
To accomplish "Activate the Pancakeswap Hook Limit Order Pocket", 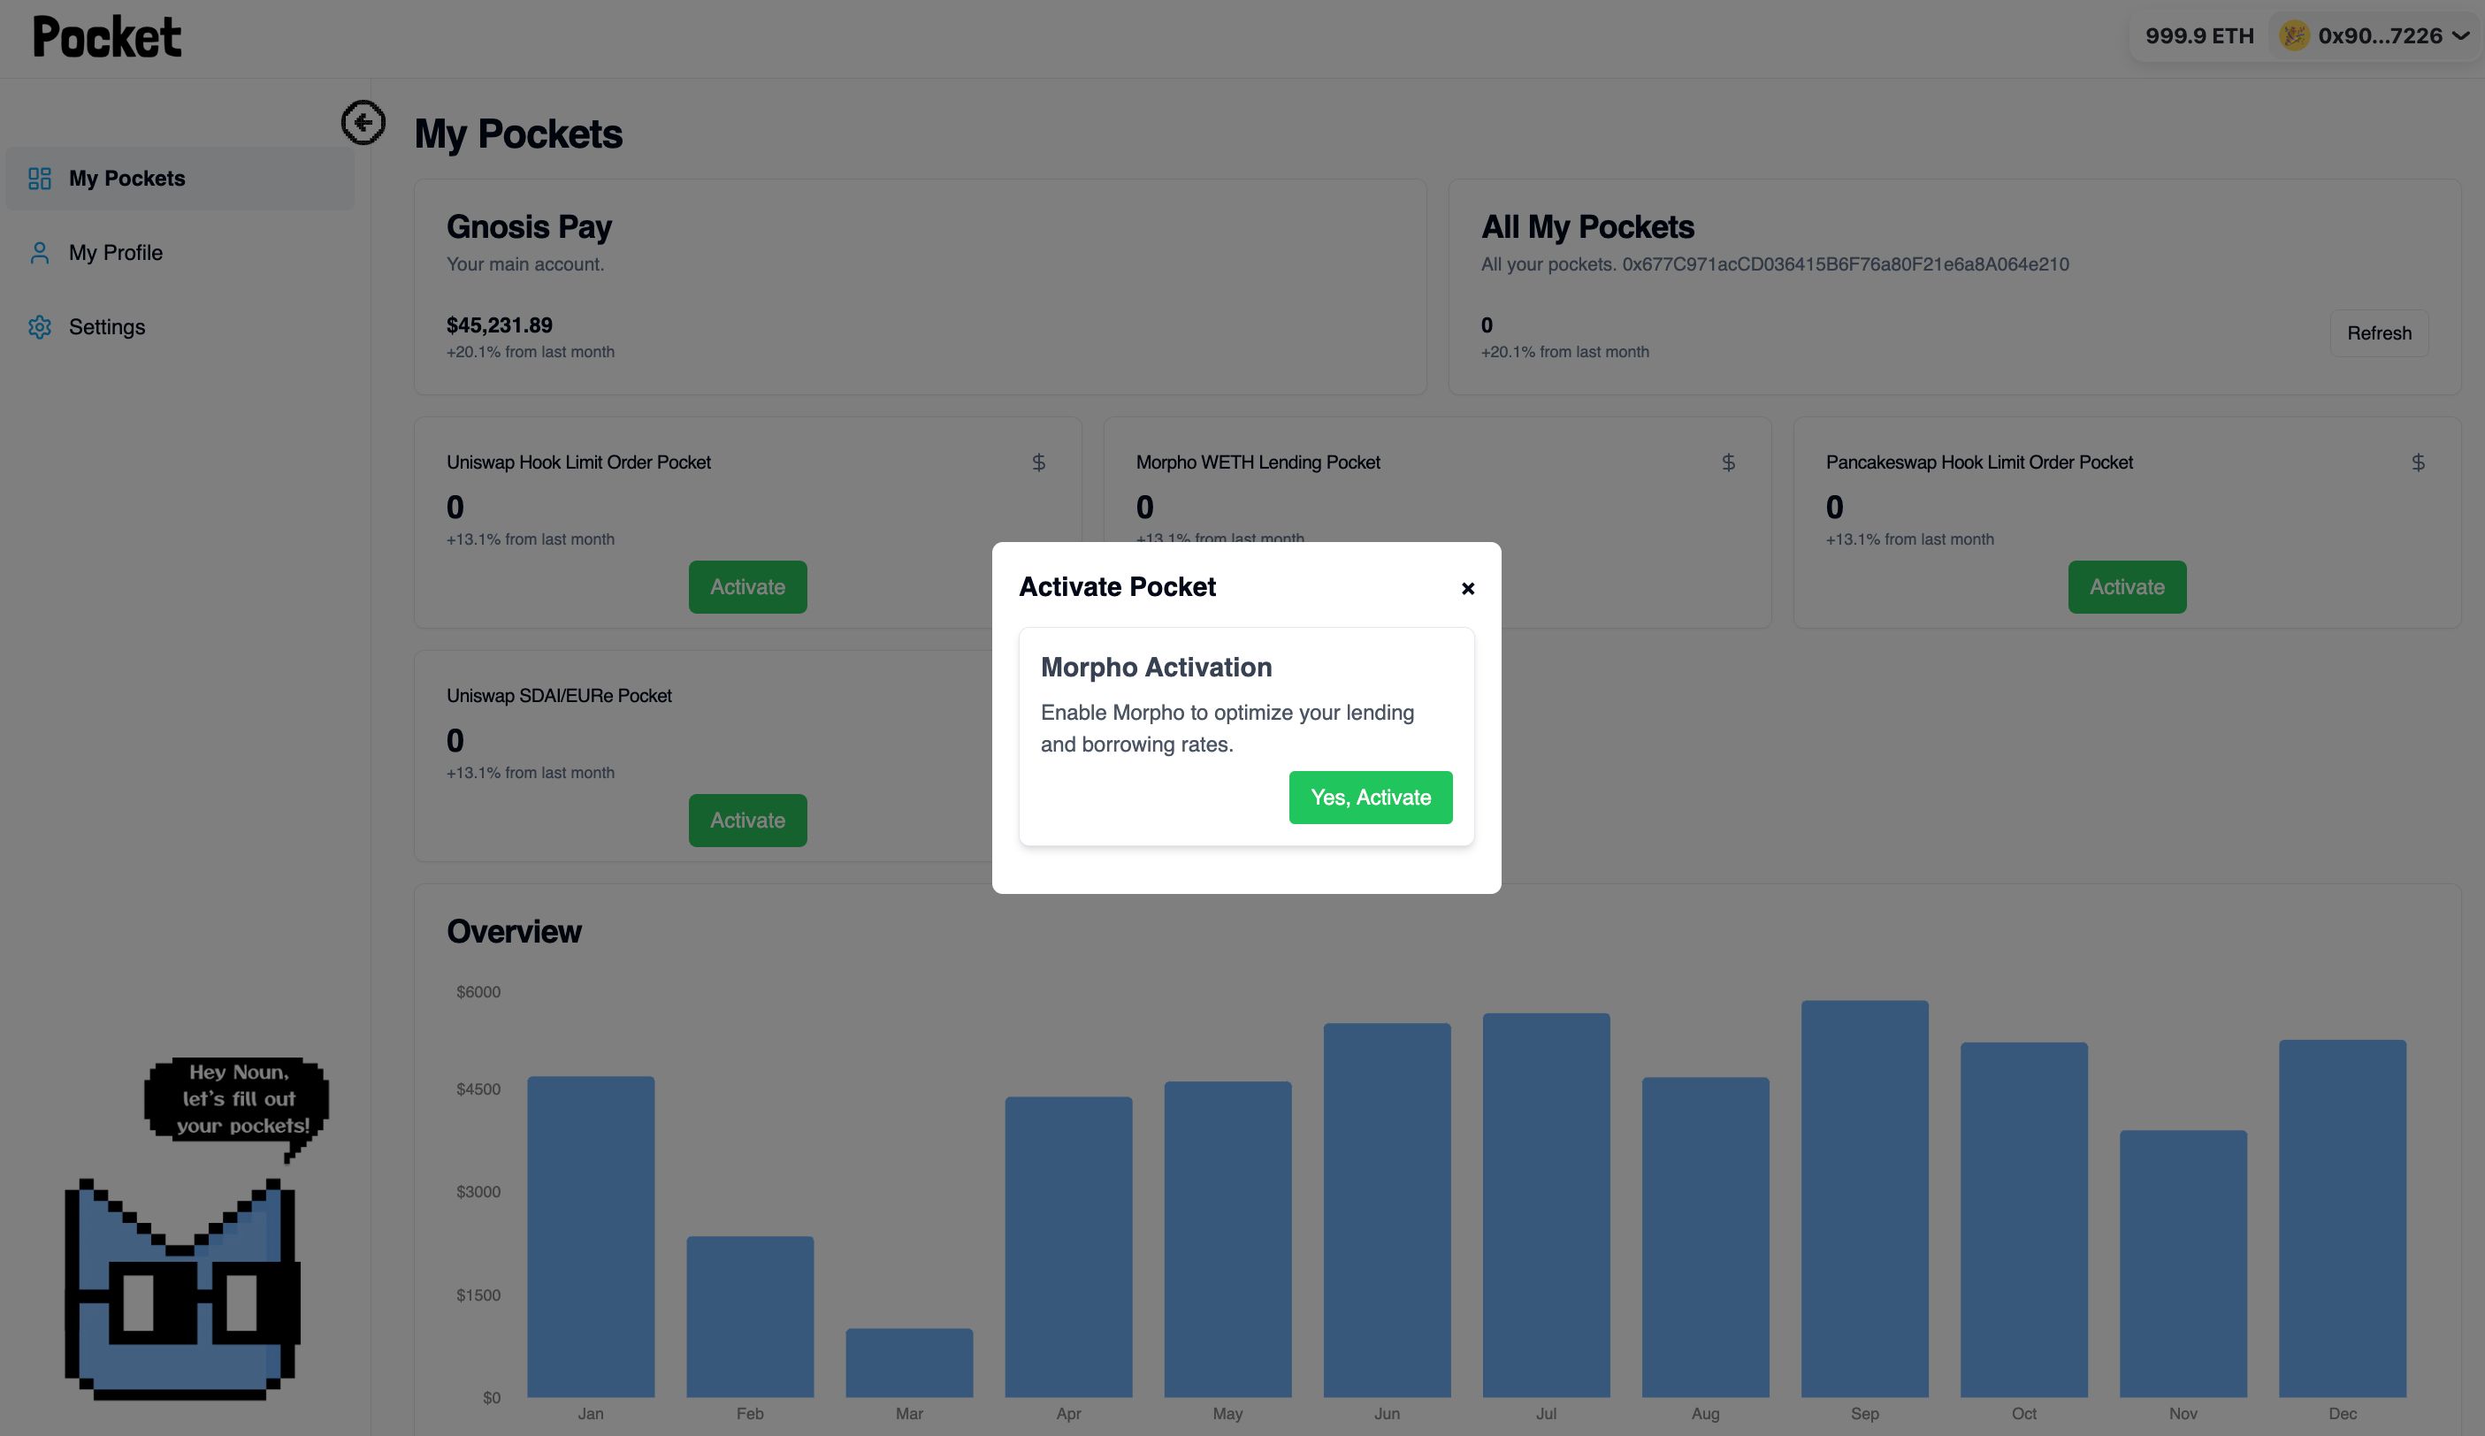I will click(2127, 587).
